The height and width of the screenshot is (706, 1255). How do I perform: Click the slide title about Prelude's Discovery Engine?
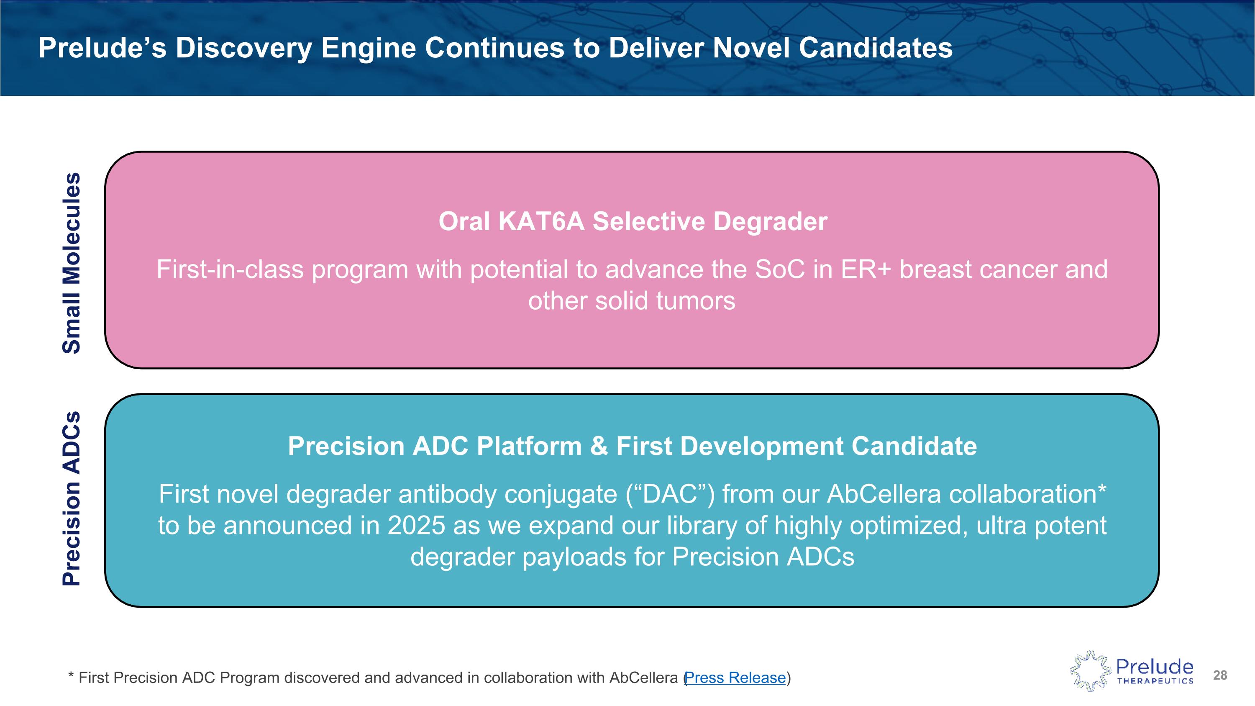tap(495, 48)
